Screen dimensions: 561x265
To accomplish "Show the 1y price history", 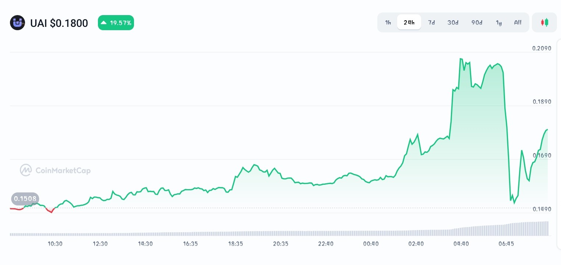I will point(499,22).
